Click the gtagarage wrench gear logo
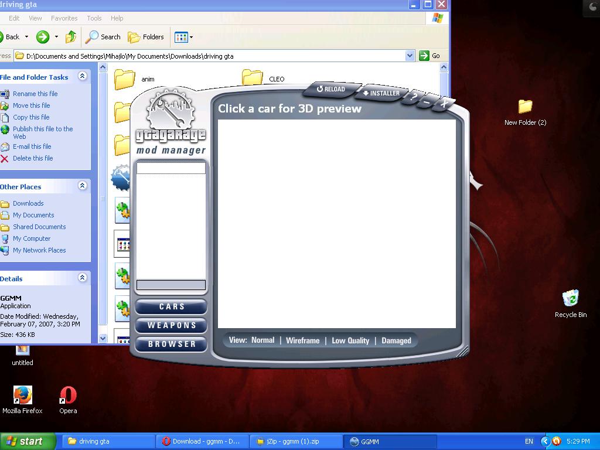 (x=171, y=111)
